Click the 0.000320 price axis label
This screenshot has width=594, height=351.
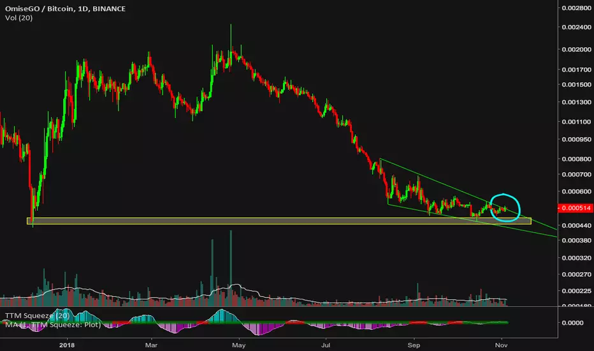[576, 258]
